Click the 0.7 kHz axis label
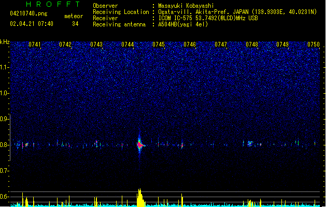The height and width of the screenshot is (207, 326). tap(4, 171)
